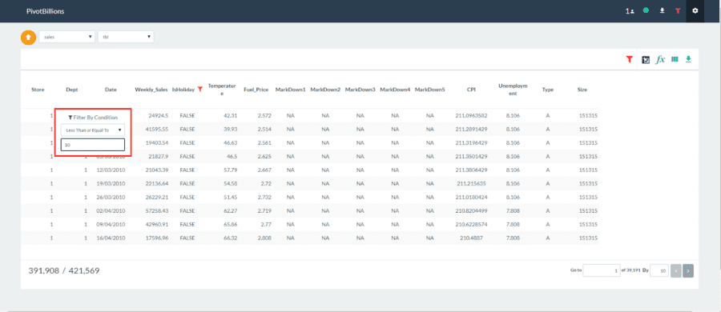Screen dimensions: 721x312
Task: Click the Type column header
Action: 547,90
